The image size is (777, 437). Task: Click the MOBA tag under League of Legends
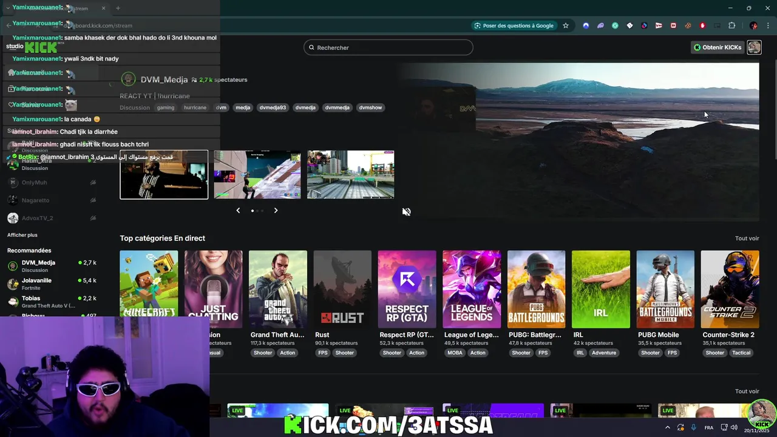[455, 353]
